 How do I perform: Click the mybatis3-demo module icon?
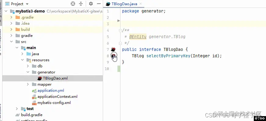click(13, 11)
